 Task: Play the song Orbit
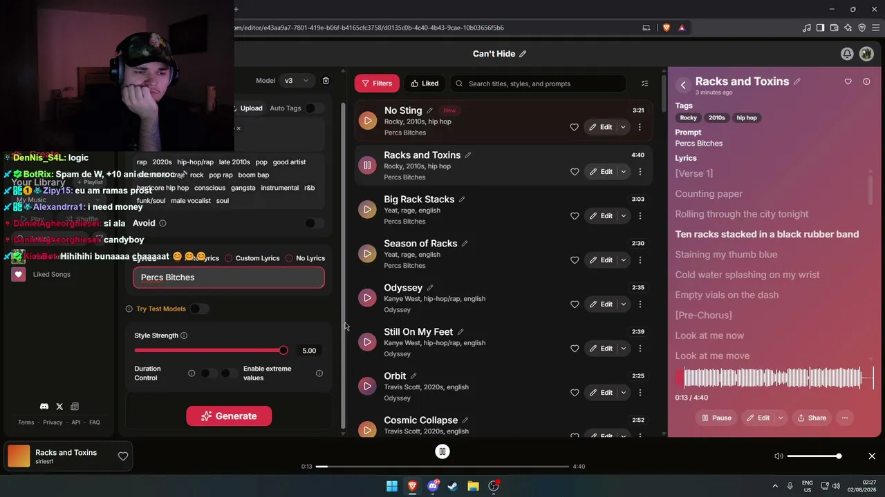point(367,386)
